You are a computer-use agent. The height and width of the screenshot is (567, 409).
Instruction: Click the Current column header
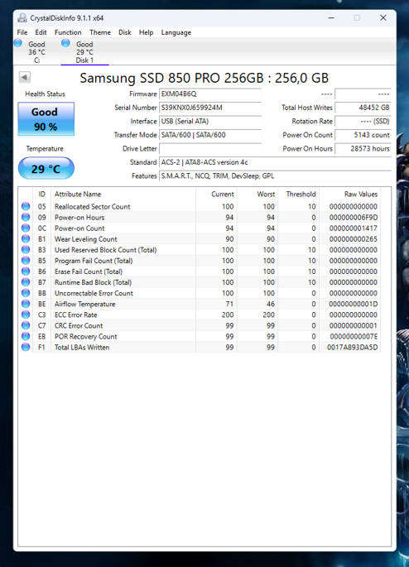point(216,195)
